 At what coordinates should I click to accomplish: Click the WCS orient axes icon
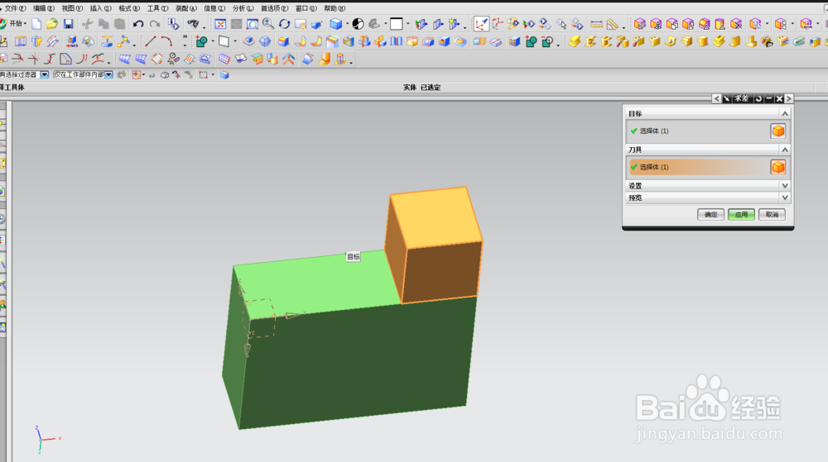(x=498, y=24)
